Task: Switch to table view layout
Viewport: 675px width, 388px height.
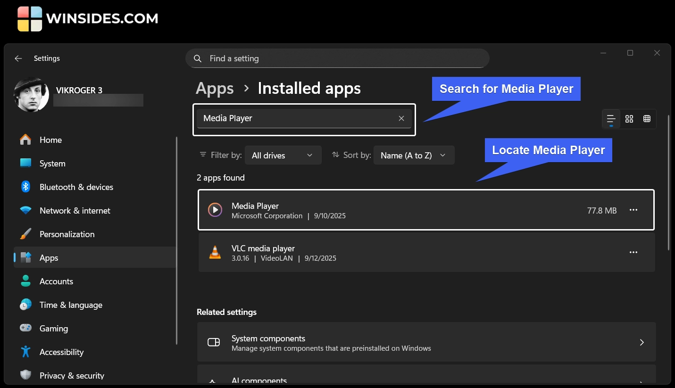Action: (647, 119)
